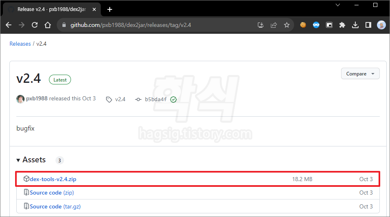Close the Release v2.4 tab
Screen dimensions: 390x217
(x=94, y=9)
